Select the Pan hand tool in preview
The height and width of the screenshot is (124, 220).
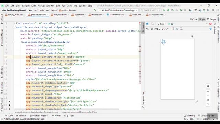(x=208, y=86)
